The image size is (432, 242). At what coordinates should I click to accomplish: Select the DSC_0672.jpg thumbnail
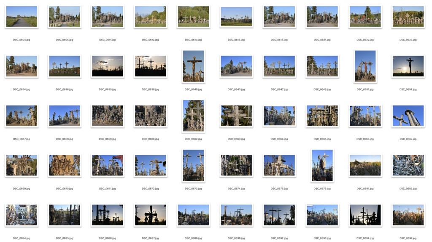151,165
